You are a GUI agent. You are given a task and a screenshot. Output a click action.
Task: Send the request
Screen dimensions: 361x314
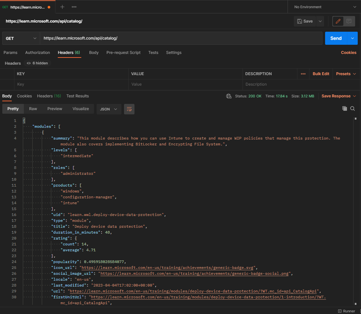(336, 38)
